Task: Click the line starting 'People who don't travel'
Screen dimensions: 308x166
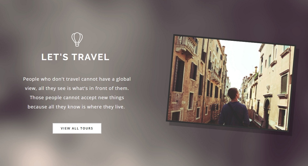Action: coord(77,79)
